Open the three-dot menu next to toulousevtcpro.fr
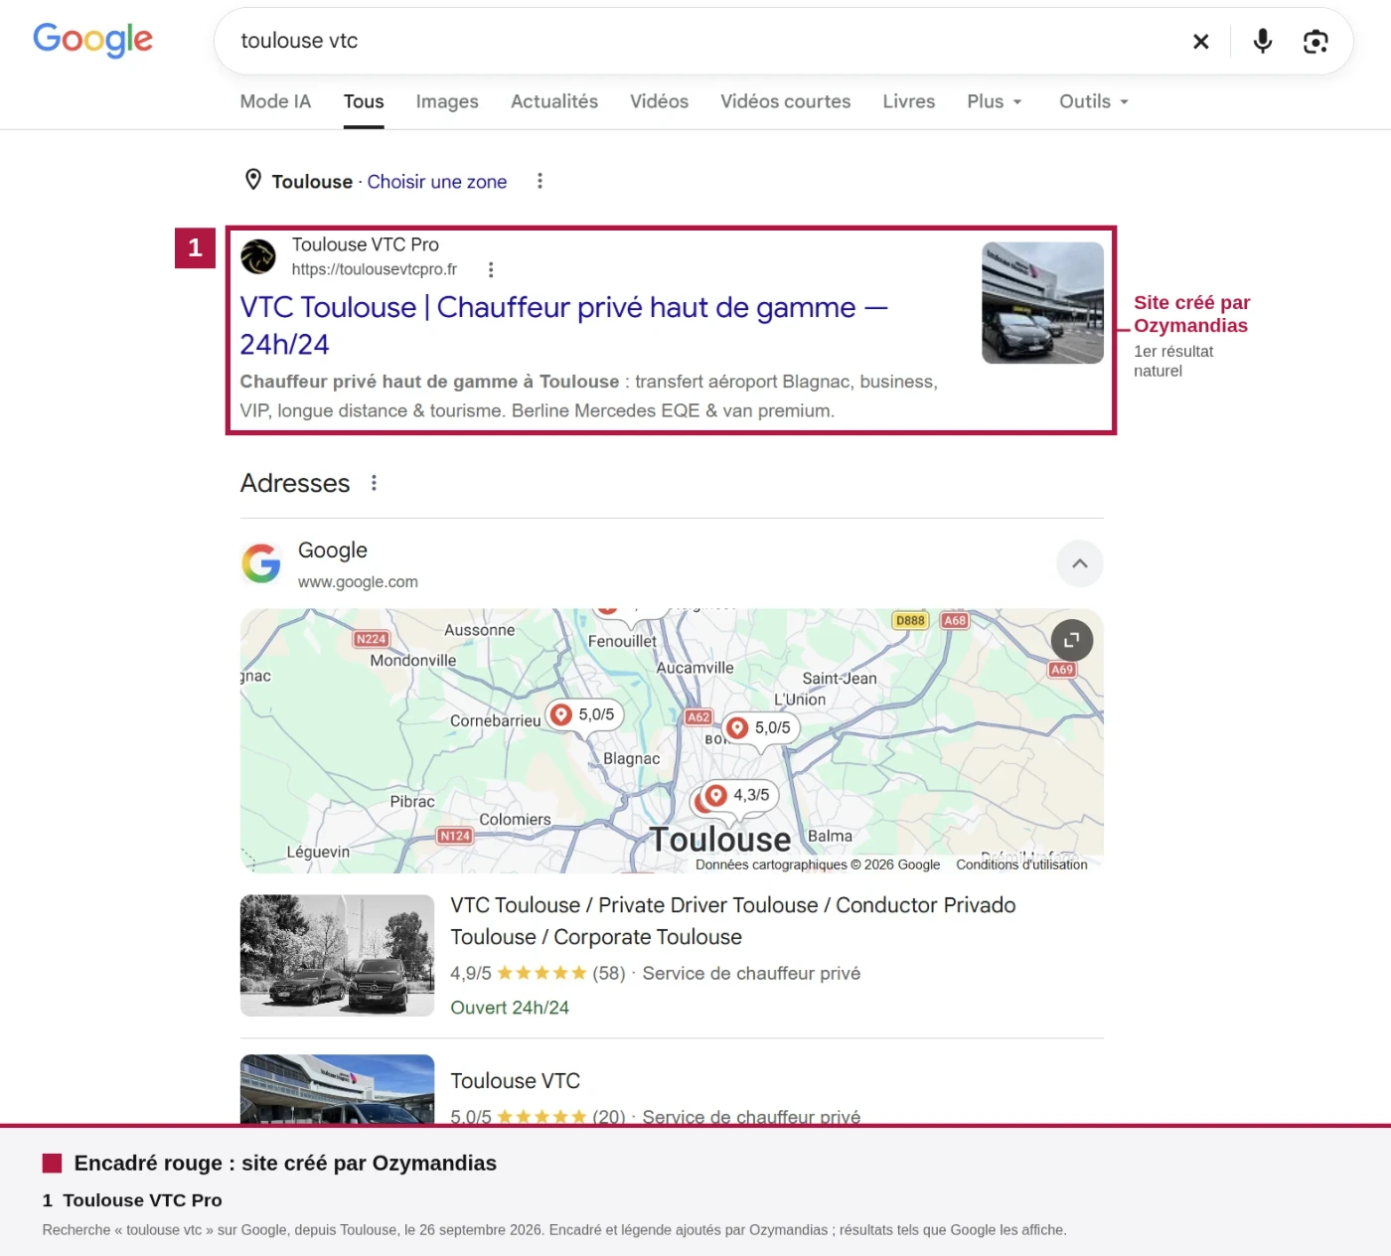Screen dimensions: 1391x1256 [x=491, y=269]
